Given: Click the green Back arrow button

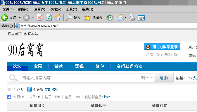Looking at the screenshot, I should click(x=4, y=18).
